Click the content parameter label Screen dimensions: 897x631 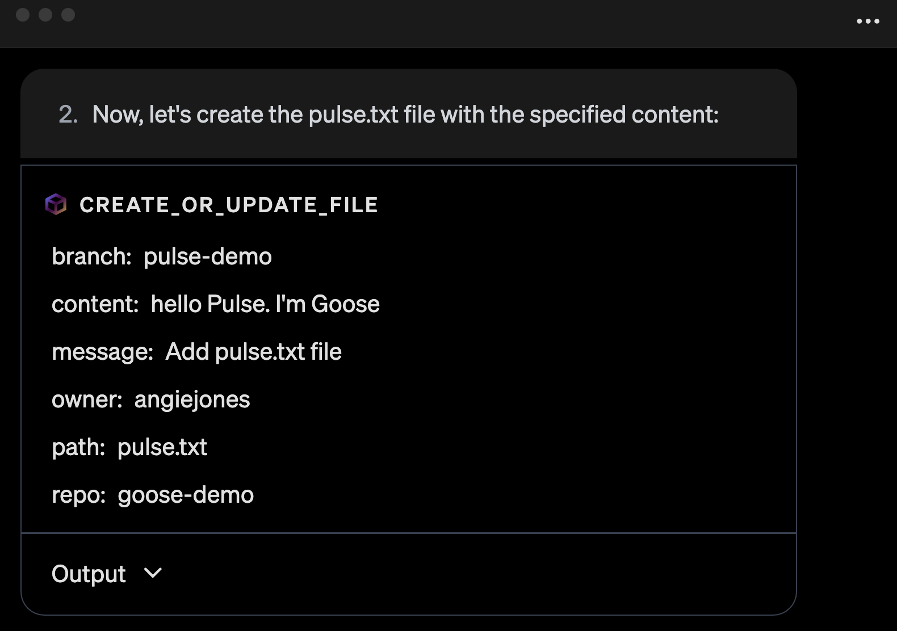point(95,304)
